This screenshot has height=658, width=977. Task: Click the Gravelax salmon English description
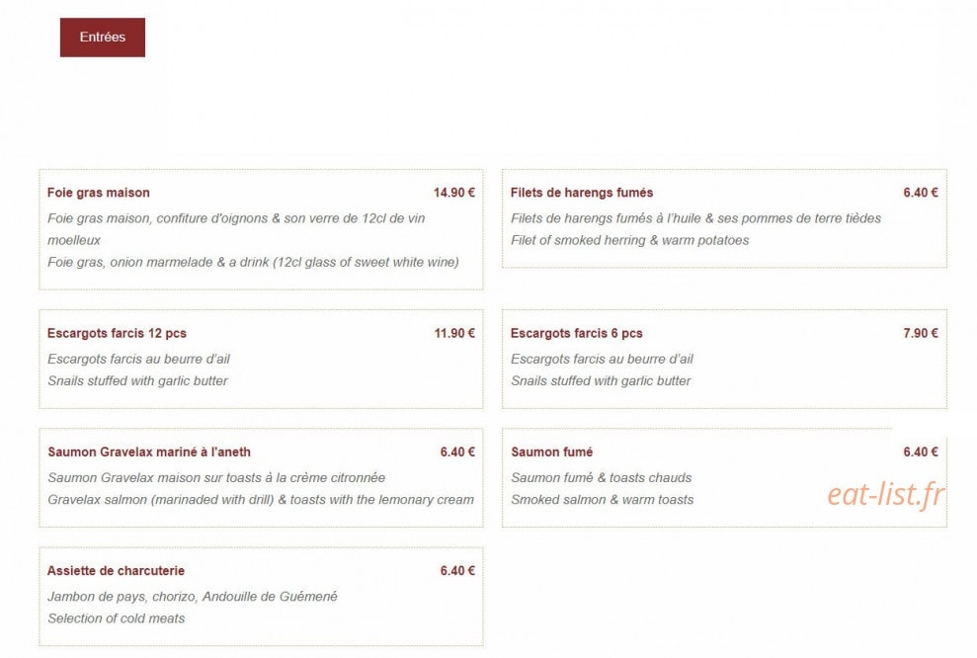[x=261, y=500]
